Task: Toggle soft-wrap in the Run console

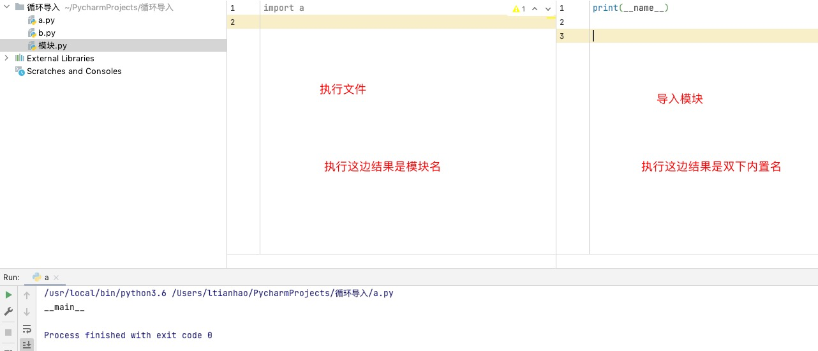Action: click(27, 329)
